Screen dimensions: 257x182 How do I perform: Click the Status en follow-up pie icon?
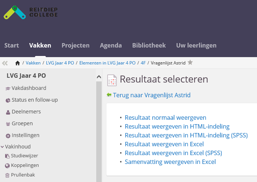click(x=8, y=100)
